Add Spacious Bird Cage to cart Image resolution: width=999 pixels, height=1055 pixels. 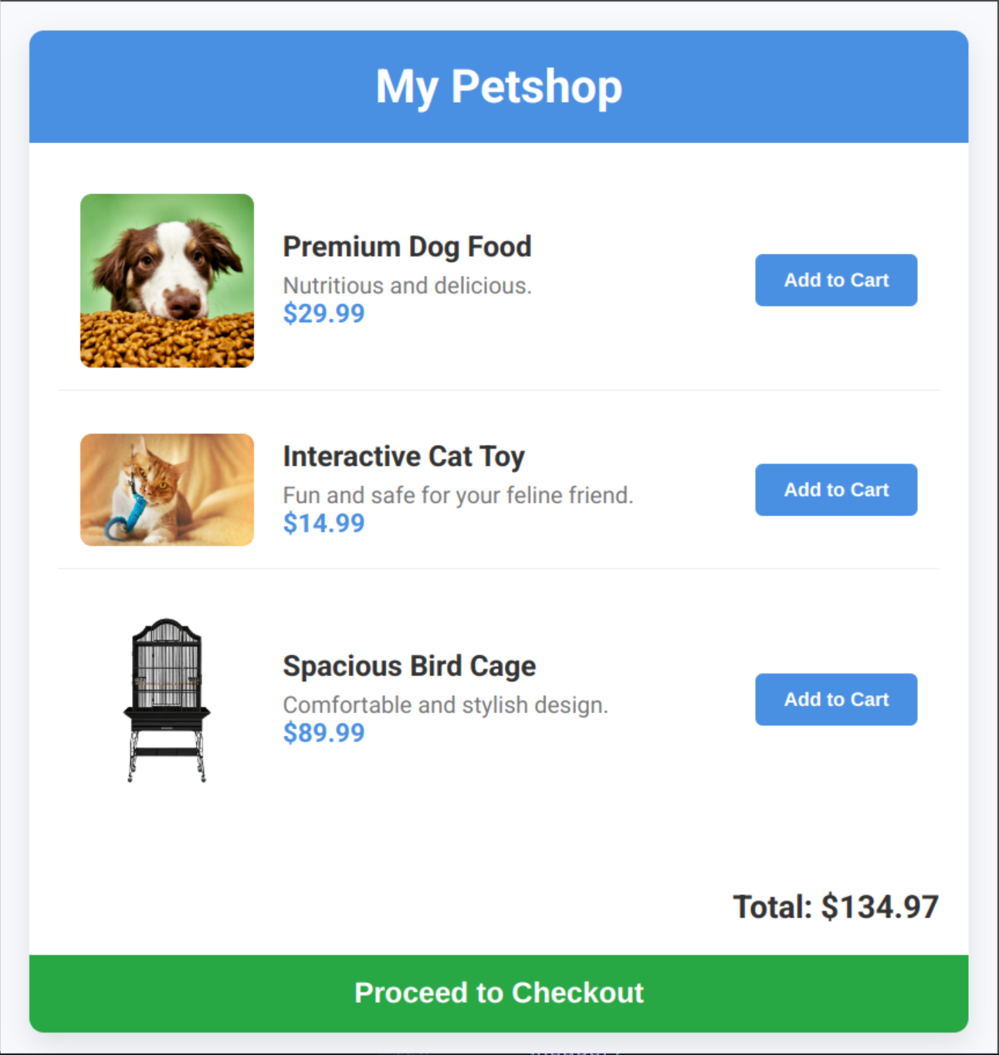[835, 700]
